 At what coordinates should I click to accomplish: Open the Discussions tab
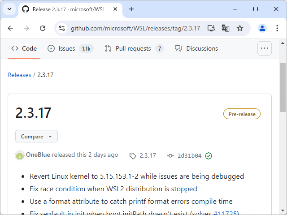click(196, 49)
